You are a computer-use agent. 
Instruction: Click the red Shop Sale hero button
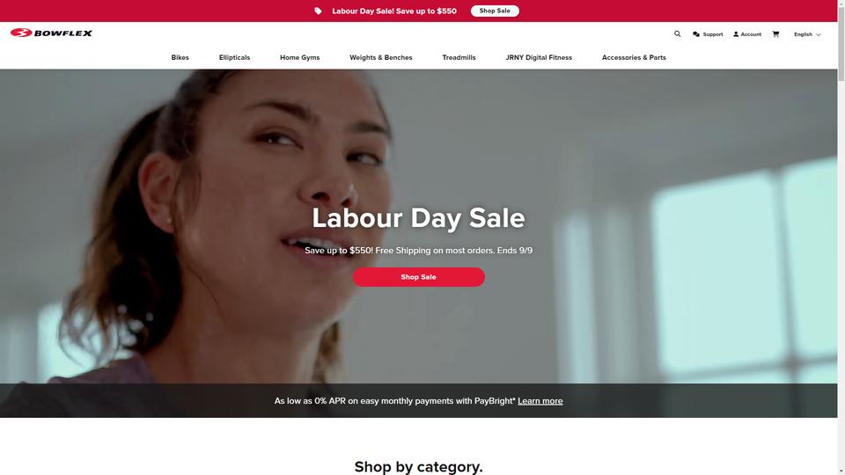pyautogui.click(x=419, y=277)
